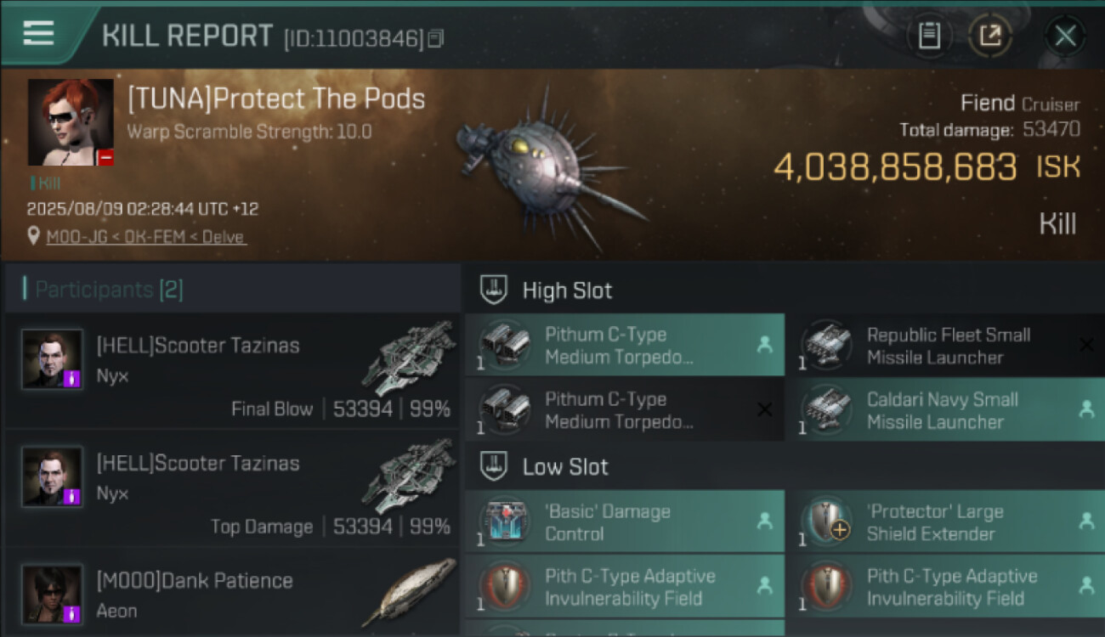Click the second Pithum torpedo X mark
Screen dimensions: 1105x637
pos(764,410)
